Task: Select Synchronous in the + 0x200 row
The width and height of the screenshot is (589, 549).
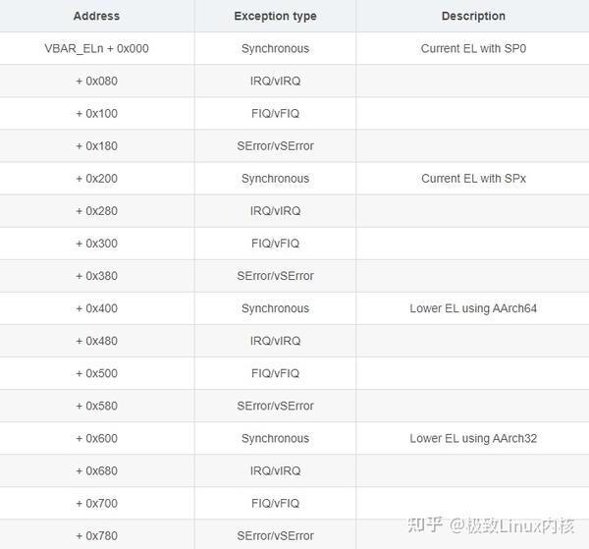Action: (275, 178)
